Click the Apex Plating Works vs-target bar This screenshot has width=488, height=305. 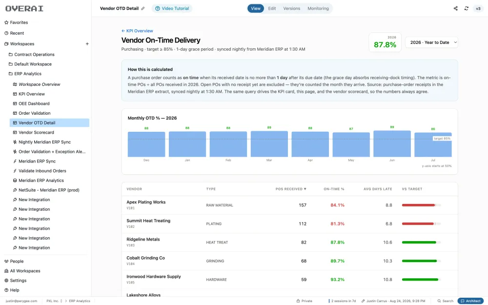[x=421, y=205]
